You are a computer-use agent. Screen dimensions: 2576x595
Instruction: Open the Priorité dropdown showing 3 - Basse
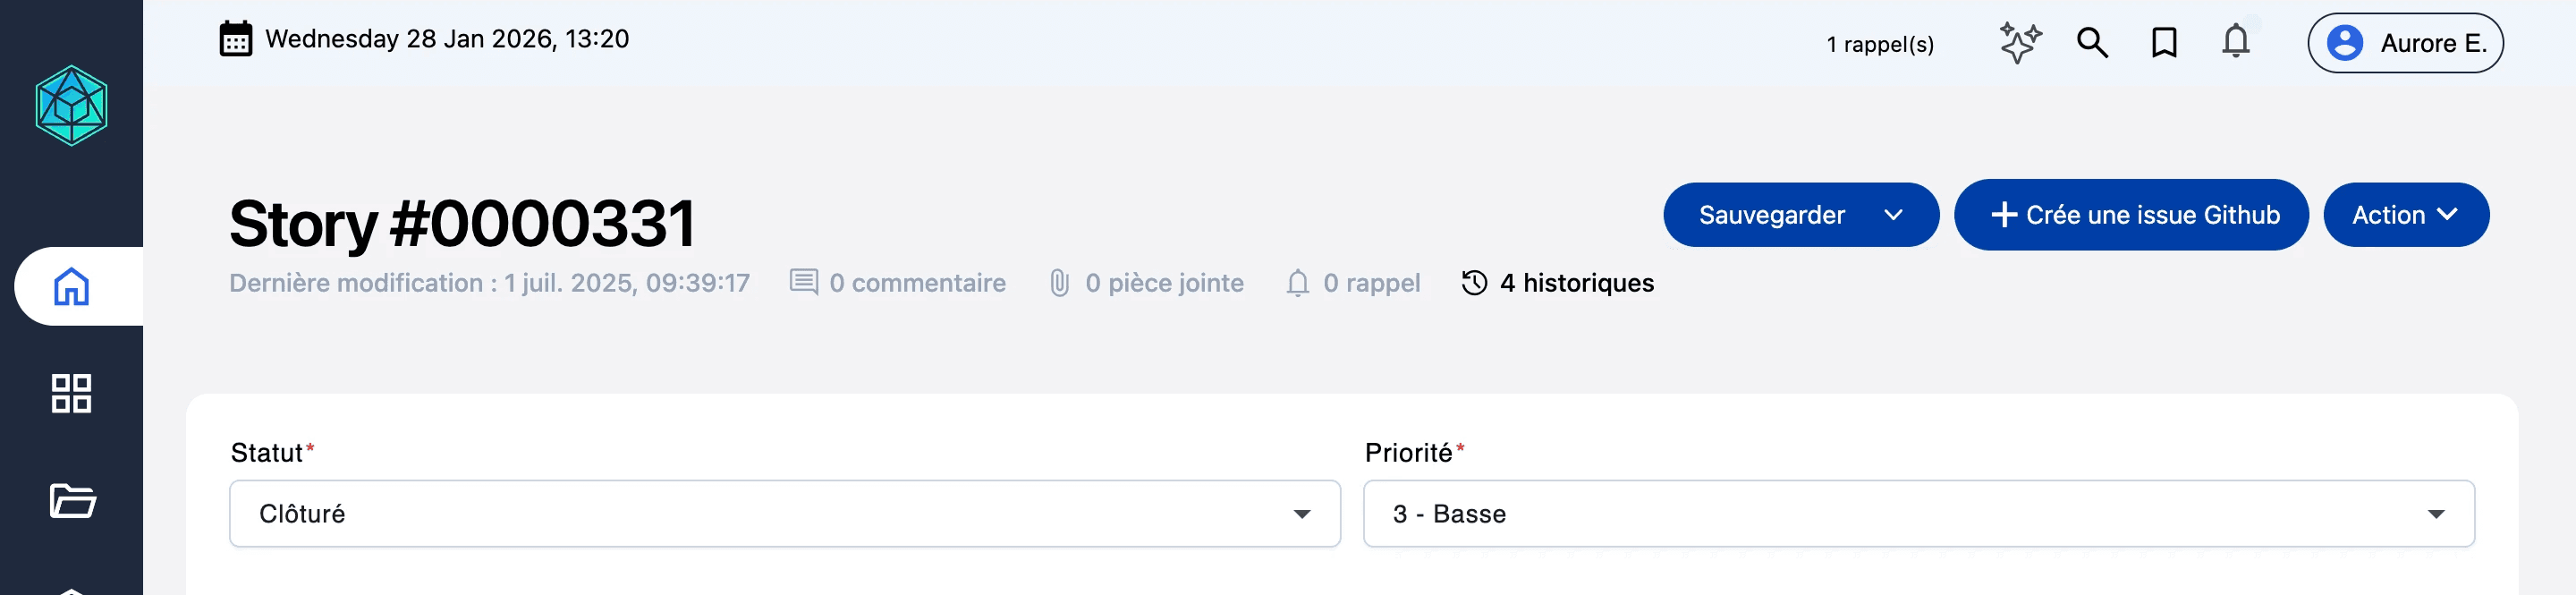(1918, 514)
